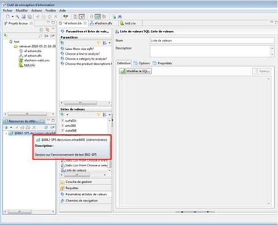This screenshot has height=225, width=278.
Task: Click the Collapse All icon in Projets locaux
Action: [x=41, y=30]
